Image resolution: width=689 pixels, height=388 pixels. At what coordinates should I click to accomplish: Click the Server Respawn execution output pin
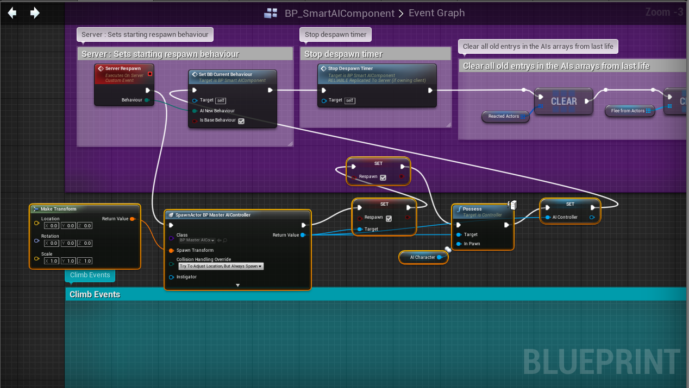point(148,91)
